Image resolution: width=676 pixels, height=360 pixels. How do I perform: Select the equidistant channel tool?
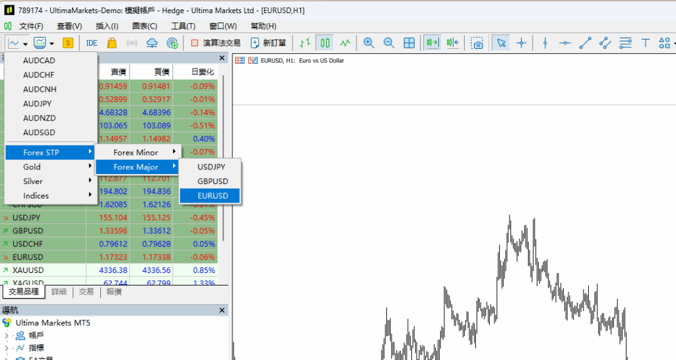(x=605, y=43)
